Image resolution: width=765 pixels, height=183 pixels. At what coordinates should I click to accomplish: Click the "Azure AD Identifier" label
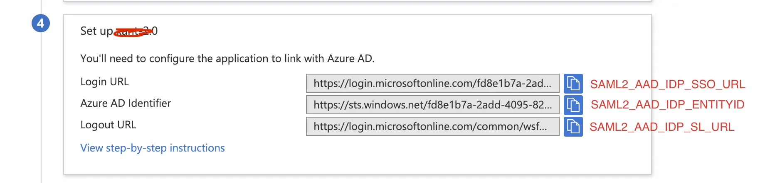pos(126,104)
